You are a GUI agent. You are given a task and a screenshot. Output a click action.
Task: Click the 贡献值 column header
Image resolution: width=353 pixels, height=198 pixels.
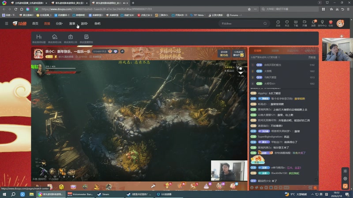(x=312, y=58)
